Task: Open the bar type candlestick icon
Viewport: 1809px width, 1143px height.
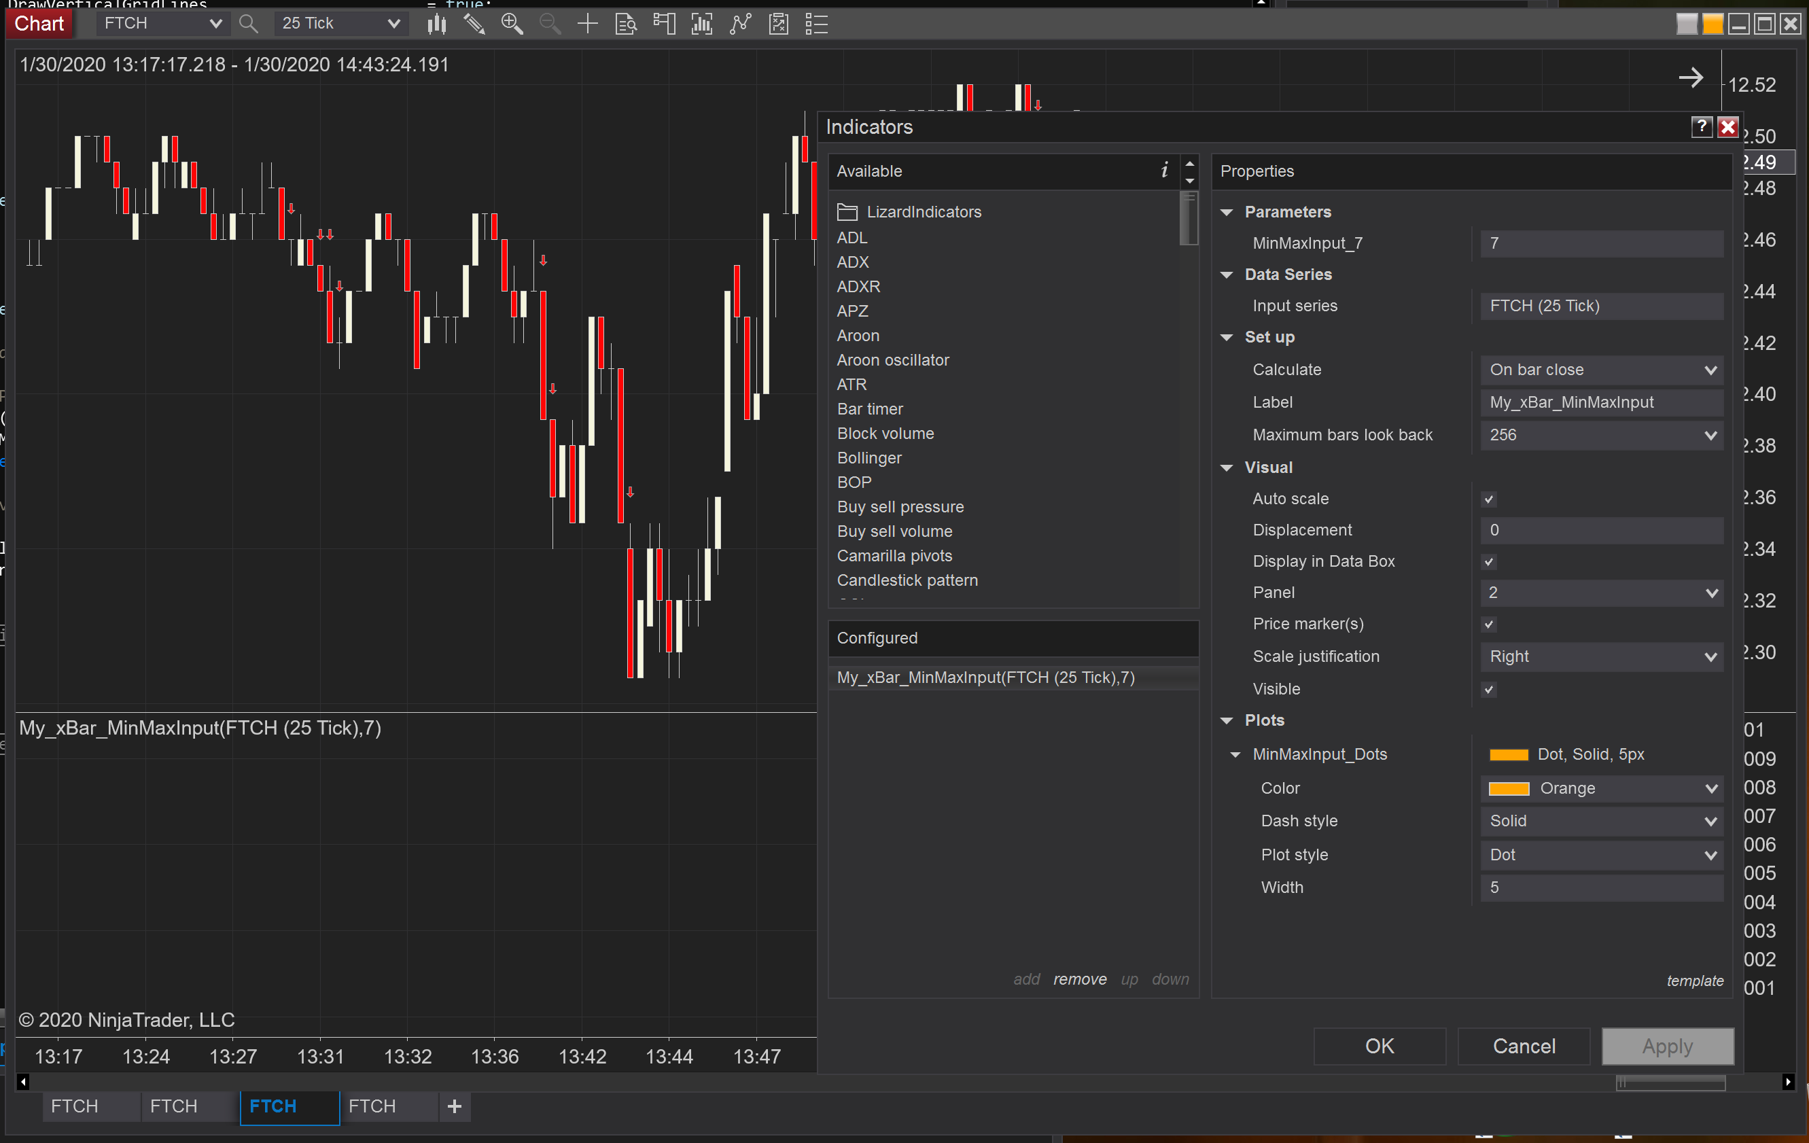Action: [436, 24]
